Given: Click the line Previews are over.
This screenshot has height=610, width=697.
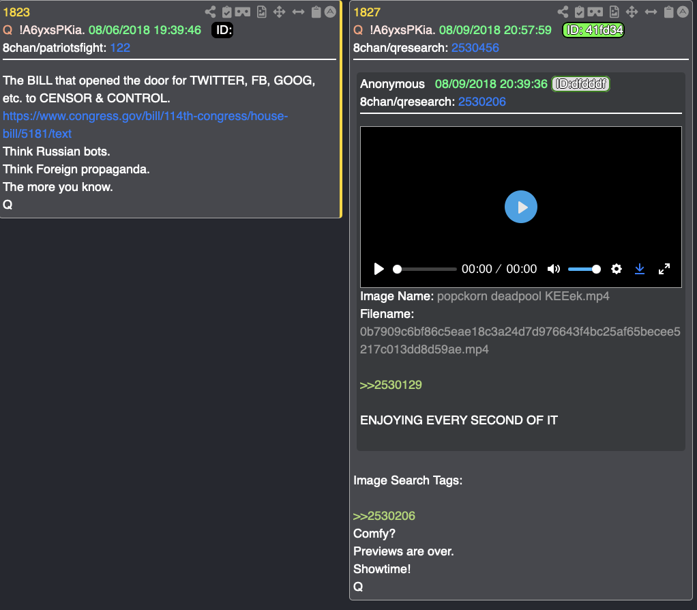Looking at the screenshot, I should click(x=403, y=551).
